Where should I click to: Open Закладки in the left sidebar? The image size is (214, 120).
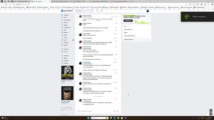pyautogui.click(x=66, y=56)
